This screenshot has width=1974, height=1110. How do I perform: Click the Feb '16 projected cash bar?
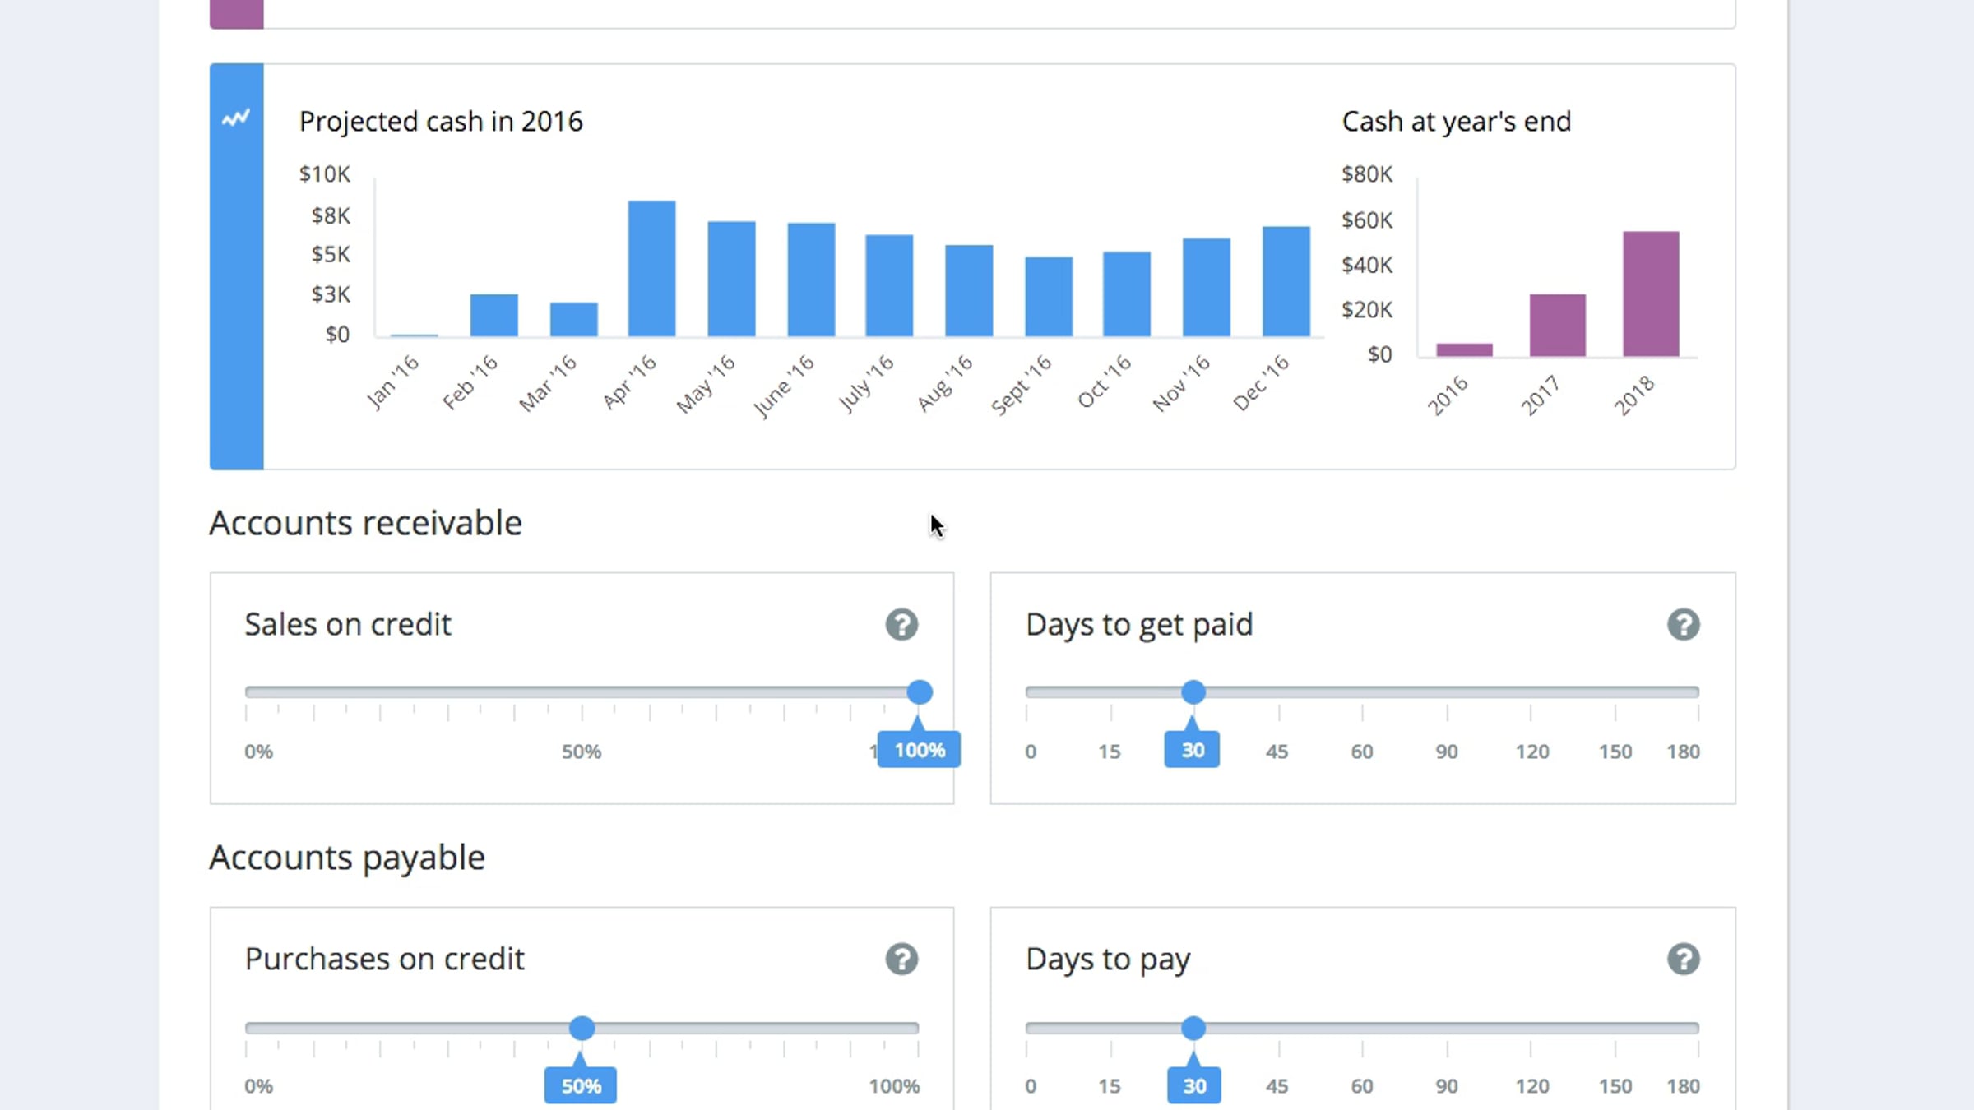click(x=493, y=315)
